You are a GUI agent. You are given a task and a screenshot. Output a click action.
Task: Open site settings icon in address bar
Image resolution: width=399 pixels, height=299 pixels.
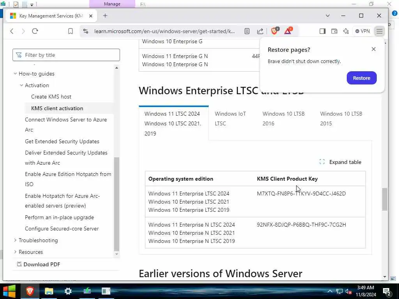coord(86,31)
